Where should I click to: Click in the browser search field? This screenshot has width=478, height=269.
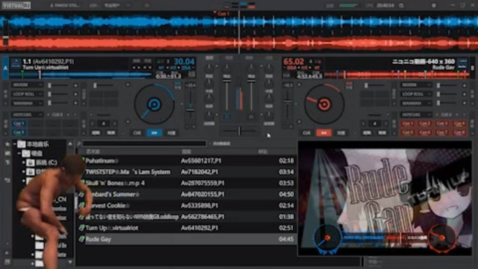[144, 143]
